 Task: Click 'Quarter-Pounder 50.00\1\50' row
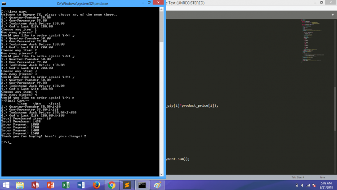pyautogui.click(x=31, y=107)
